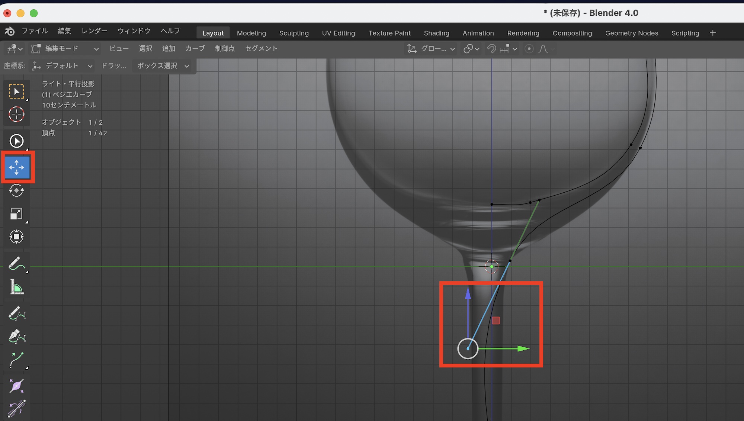This screenshot has width=744, height=421.
Task: Select the curve Pen tool
Action: pos(16,337)
